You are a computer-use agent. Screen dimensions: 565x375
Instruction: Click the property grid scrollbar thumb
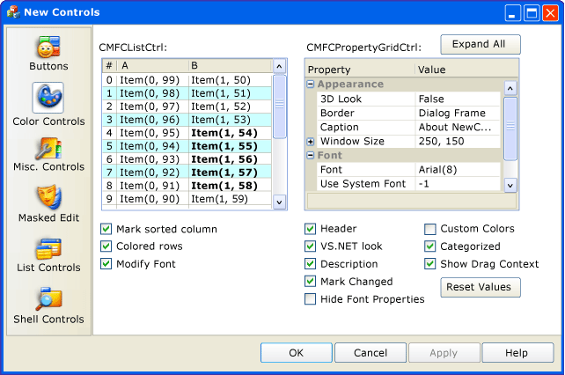point(510,129)
